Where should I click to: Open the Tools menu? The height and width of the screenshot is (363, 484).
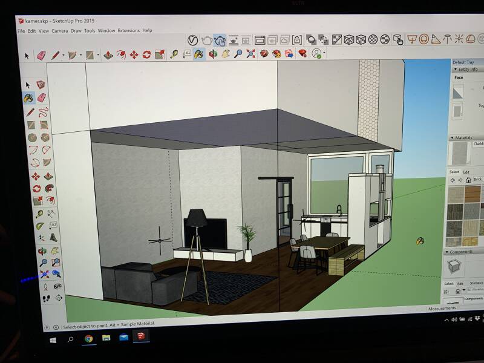tap(90, 31)
